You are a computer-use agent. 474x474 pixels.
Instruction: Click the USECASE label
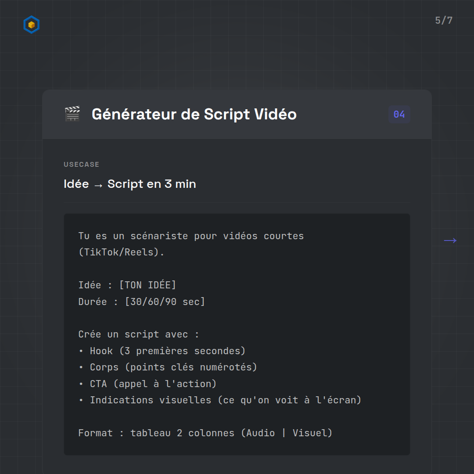point(81,165)
